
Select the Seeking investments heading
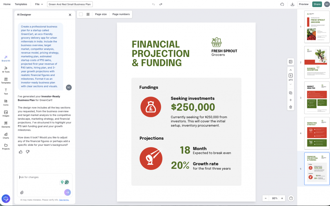coord(193,98)
